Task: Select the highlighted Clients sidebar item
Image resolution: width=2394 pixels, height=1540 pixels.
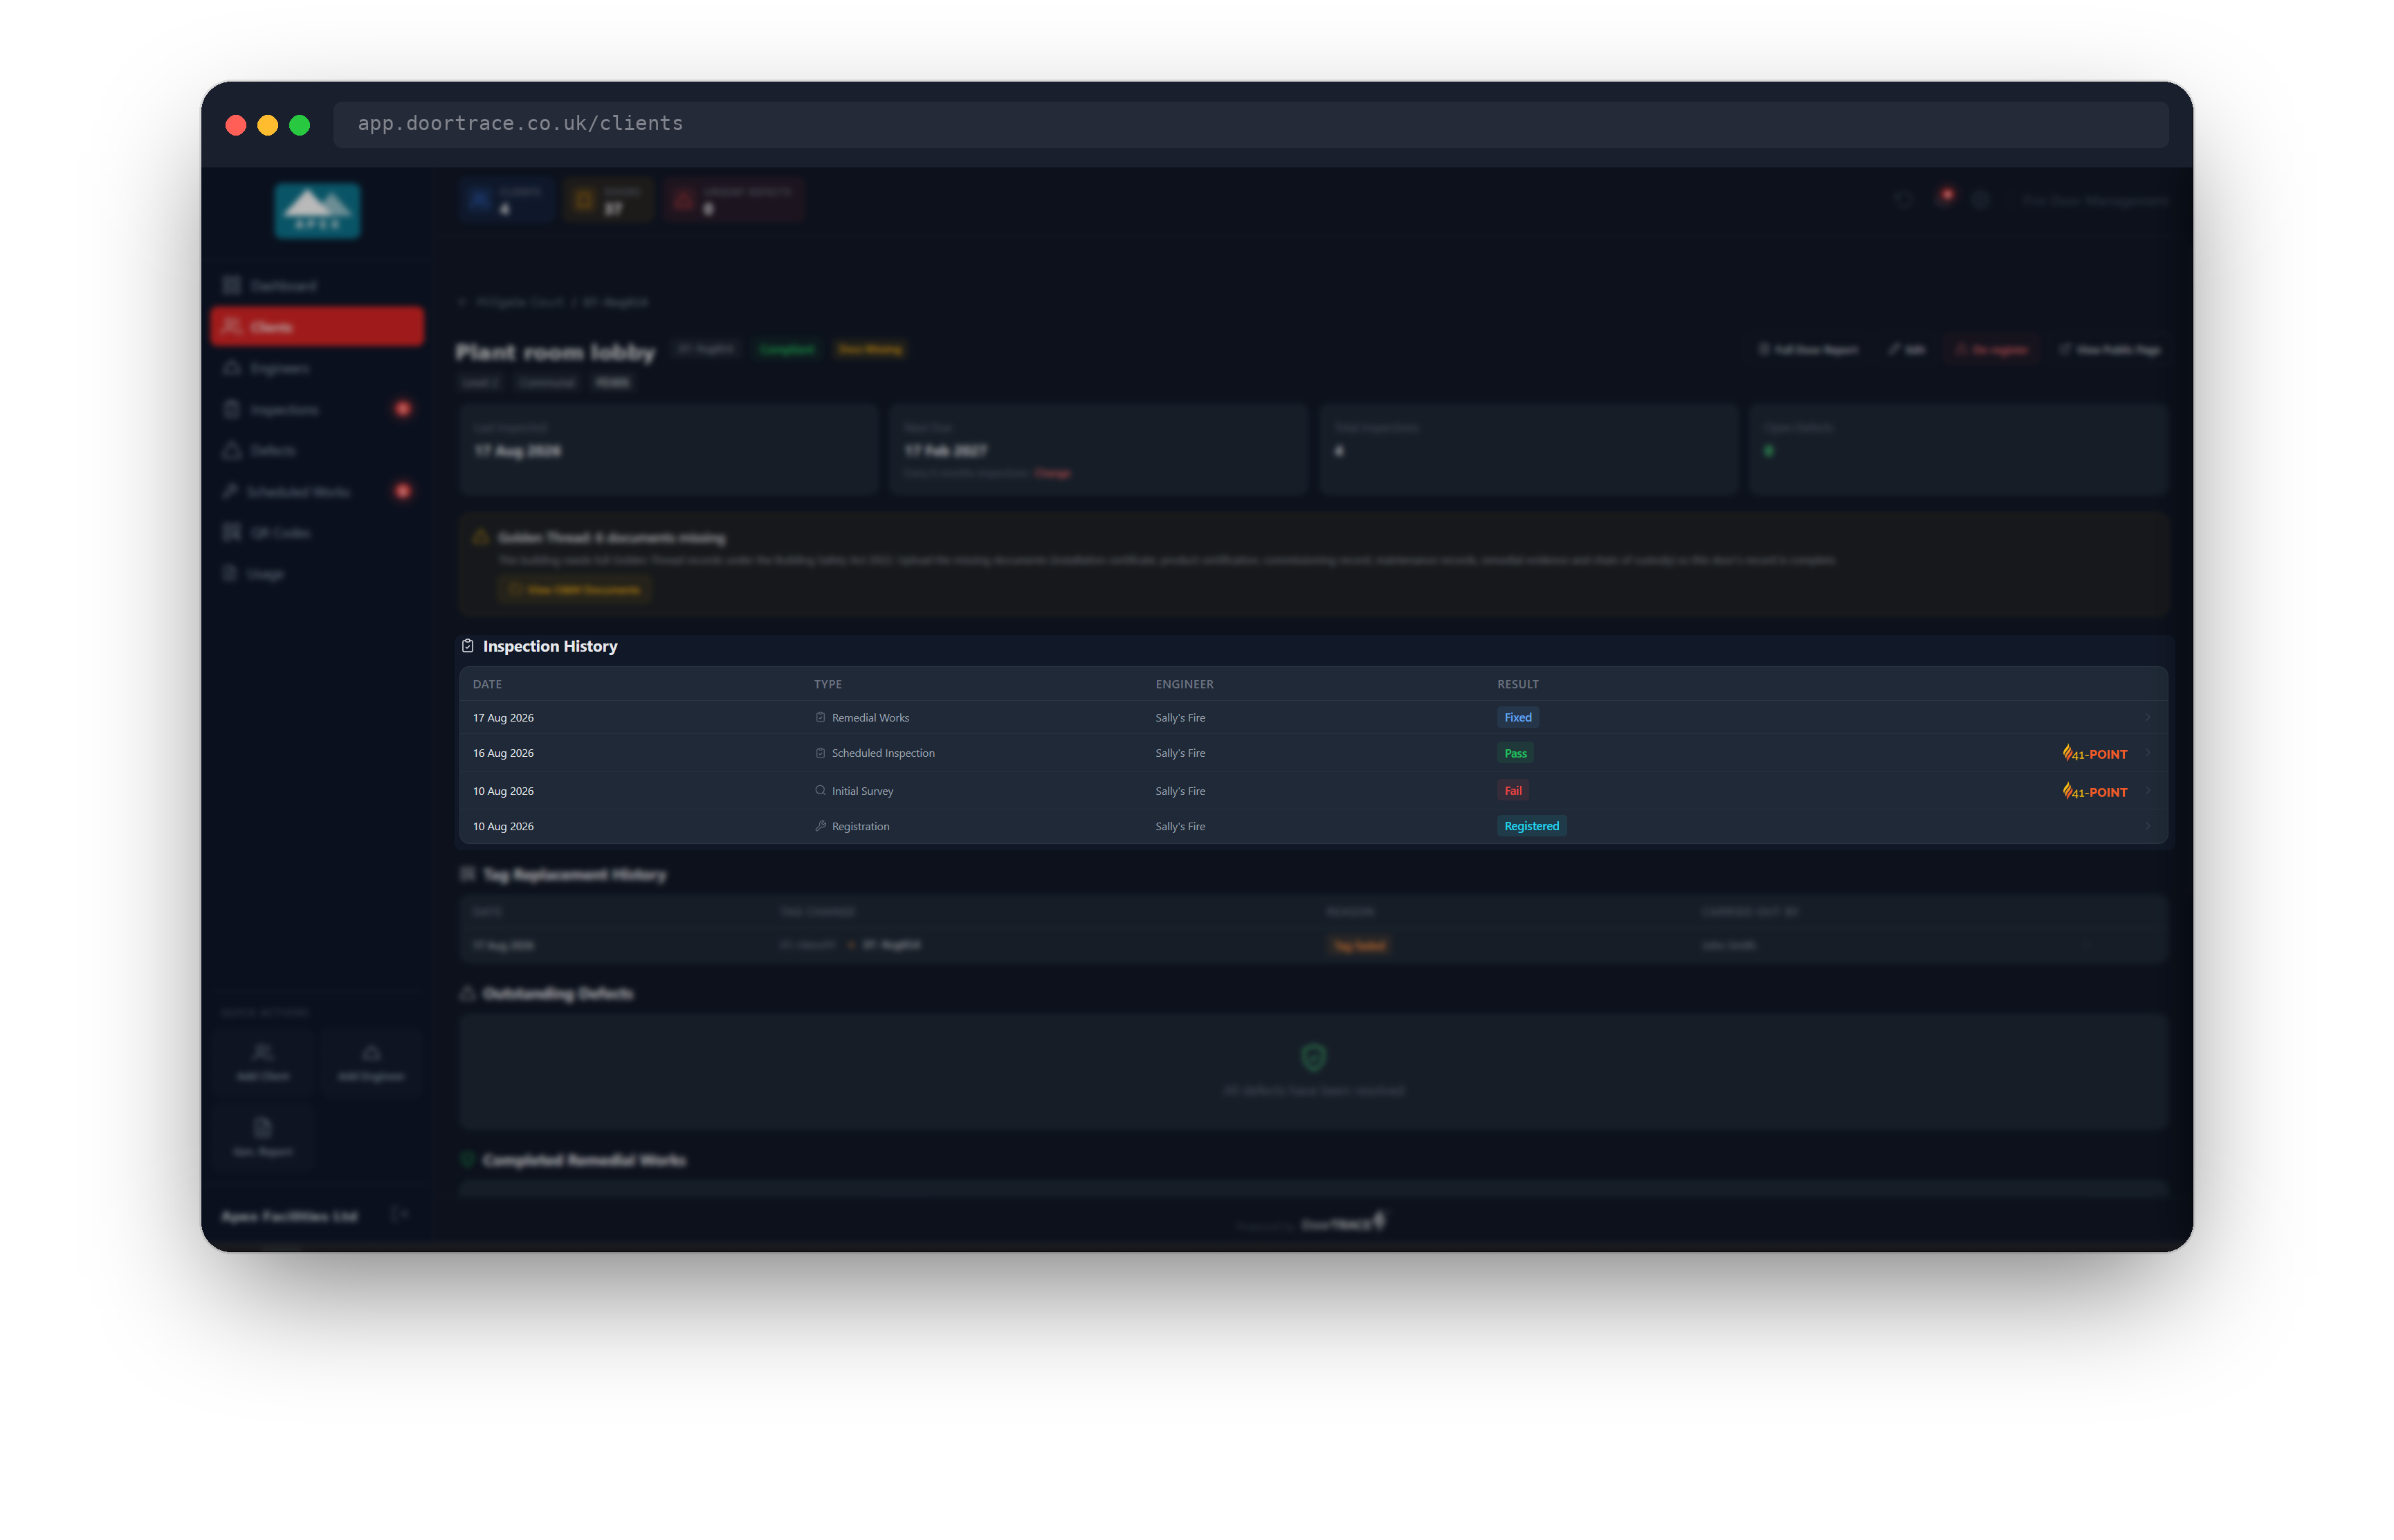Action: click(317, 327)
